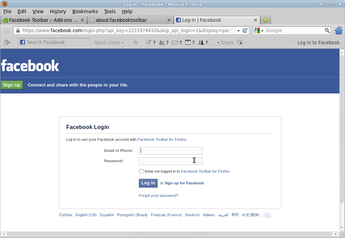Click the horizontal scrollbar right arrow

click(336, 234)
